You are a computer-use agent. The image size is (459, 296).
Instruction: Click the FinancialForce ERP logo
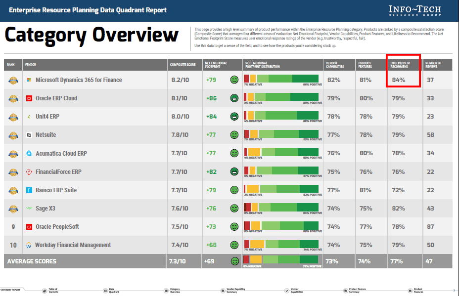[29, 171]
